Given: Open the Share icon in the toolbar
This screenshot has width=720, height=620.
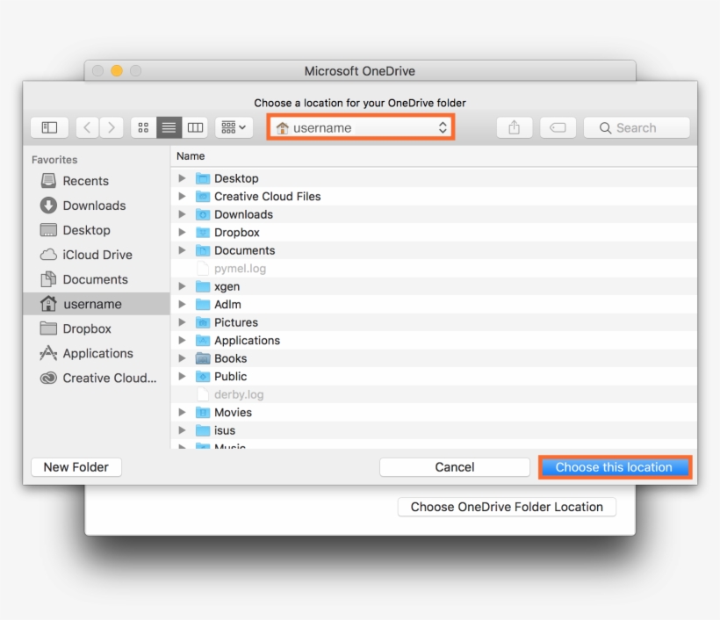Looking at the screenshot, I should 514,126.
